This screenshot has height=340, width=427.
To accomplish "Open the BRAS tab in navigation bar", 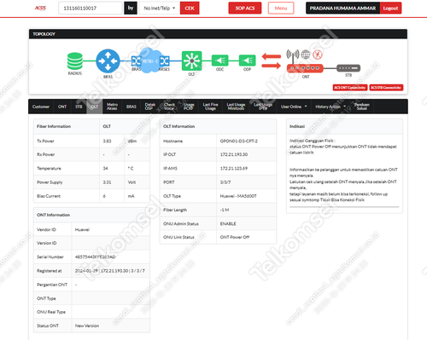I will pyautogui.click(x=132, y=107).
